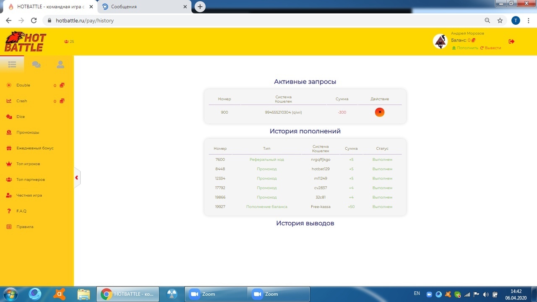
Task: Click the address bar showing hotbattle.ru/pay/history
Action: (252, 20)
